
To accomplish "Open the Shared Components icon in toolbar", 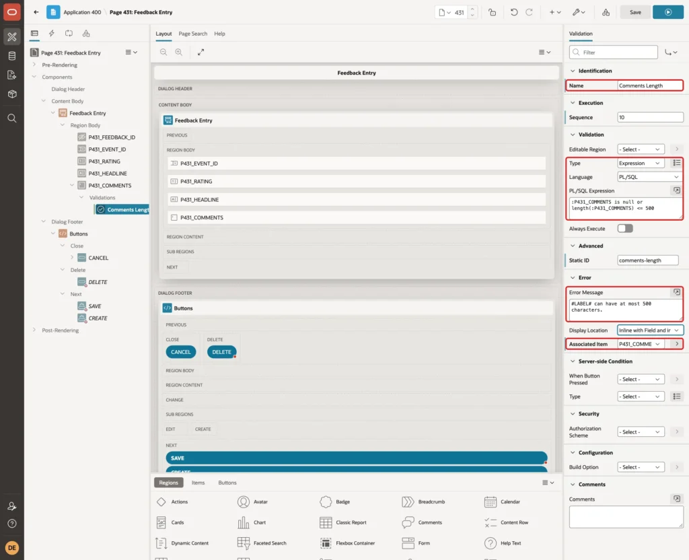I will pos(606,12).
